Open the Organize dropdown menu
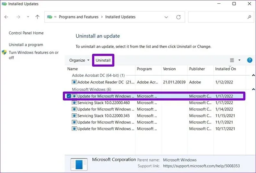Viewport: 256px width, 173px height. [79, 60]
